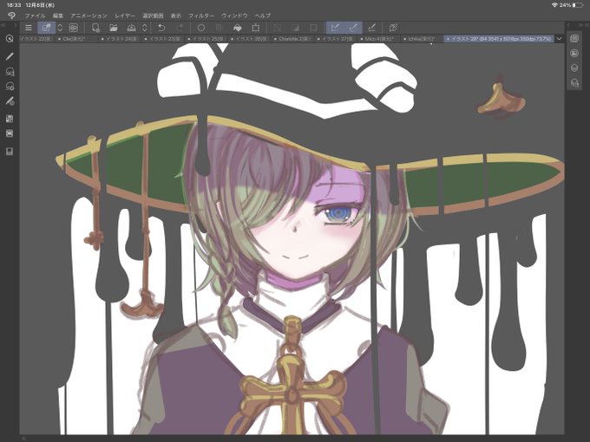The image size is (590, 442).
Task: Click the Open file folder icon
Action: (x=114, y=28)
